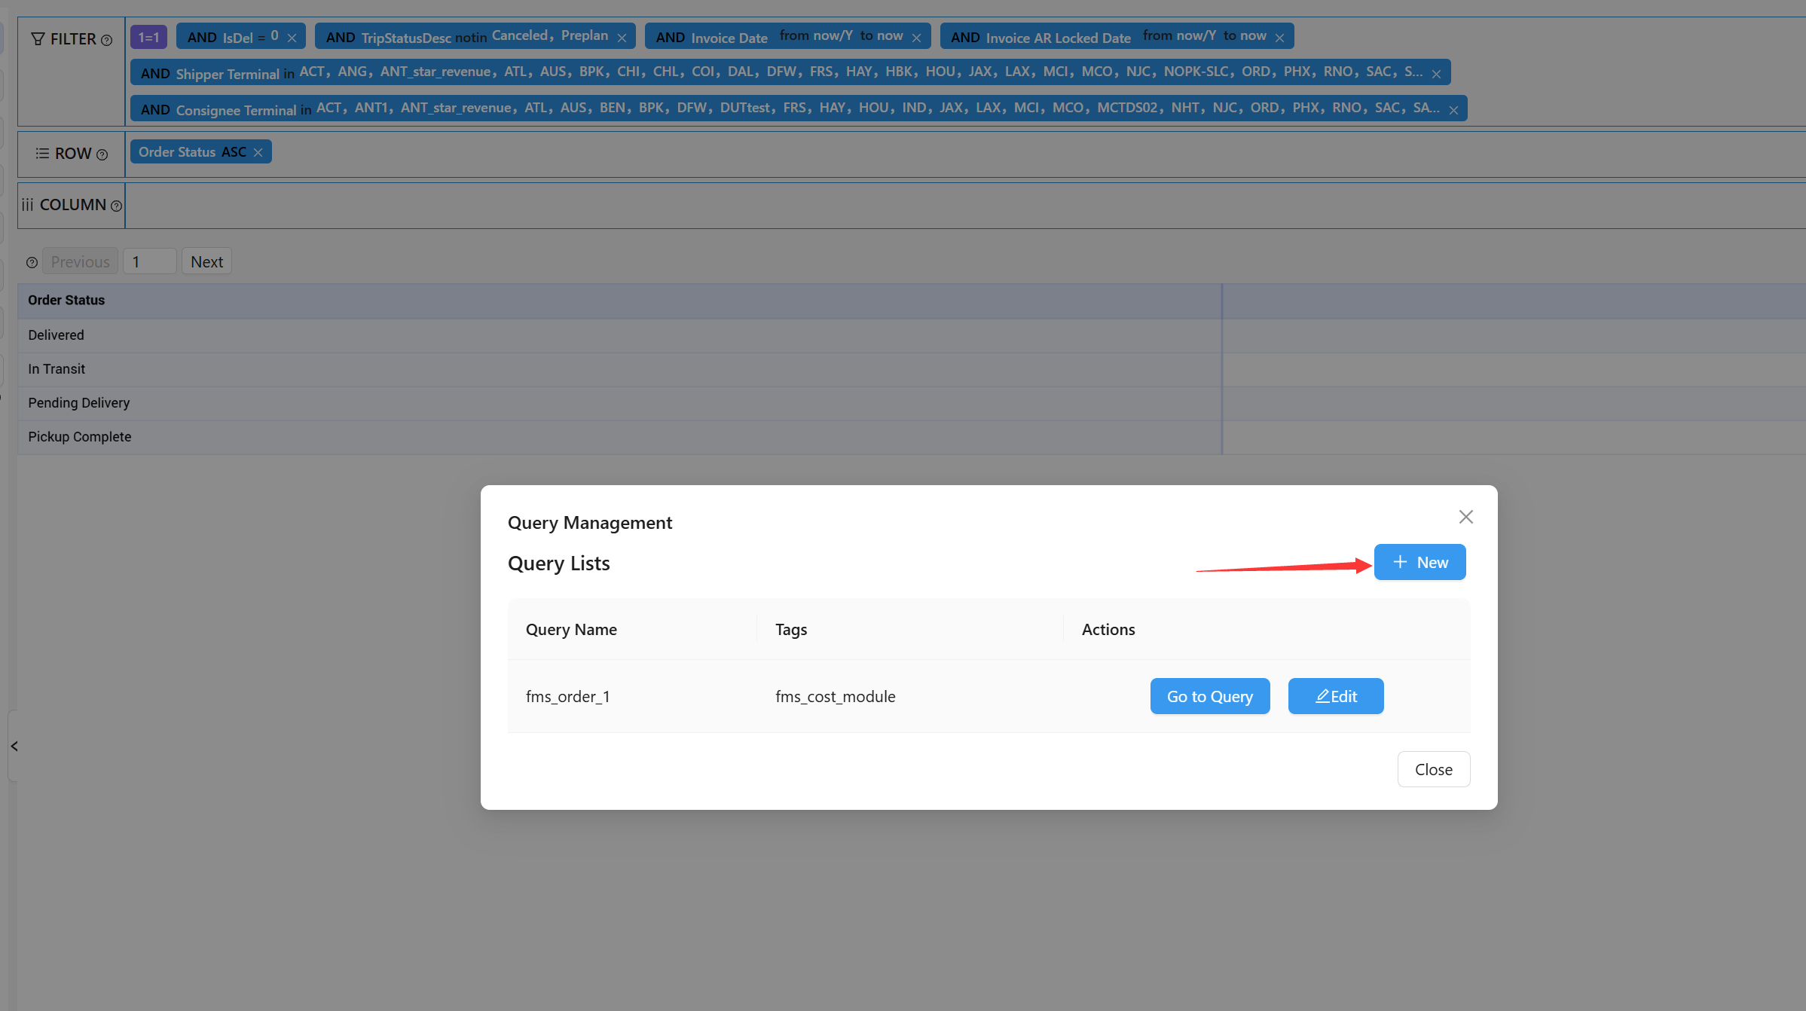Open fms_order_1 with Go to Query

click(x=1209, y=696)
